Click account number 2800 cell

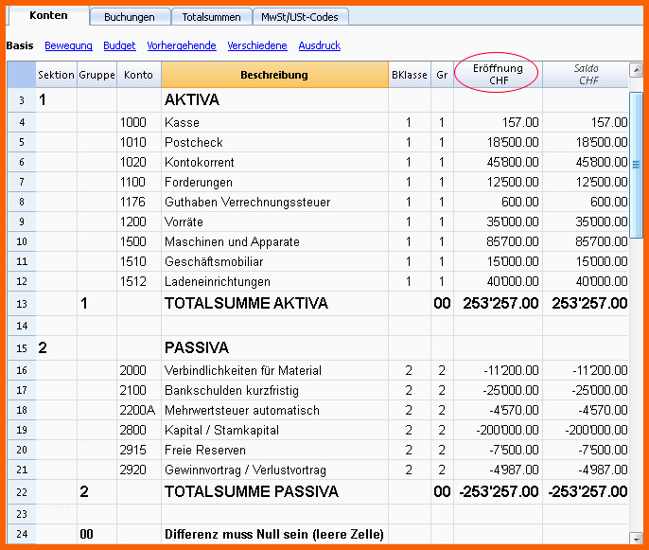(x=139, y=430)
